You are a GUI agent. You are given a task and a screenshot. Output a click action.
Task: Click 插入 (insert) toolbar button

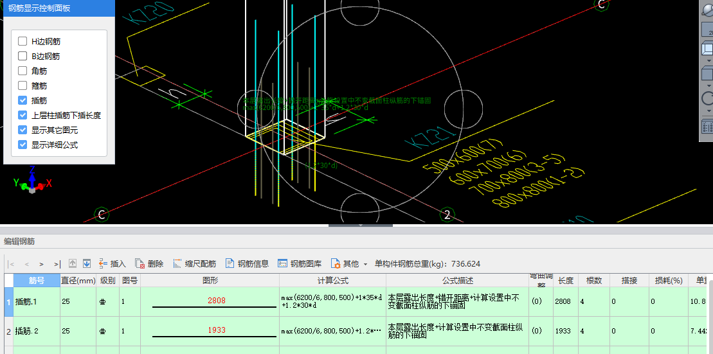tap(112, 263)
